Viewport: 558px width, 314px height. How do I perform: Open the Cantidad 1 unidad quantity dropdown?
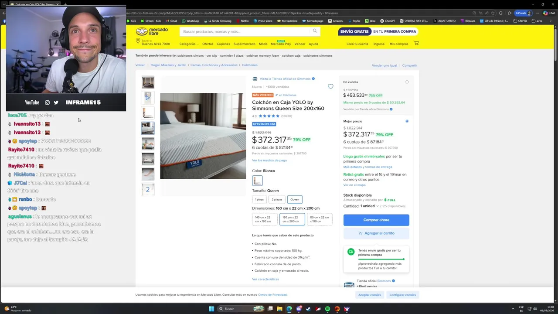click(370, 206)
